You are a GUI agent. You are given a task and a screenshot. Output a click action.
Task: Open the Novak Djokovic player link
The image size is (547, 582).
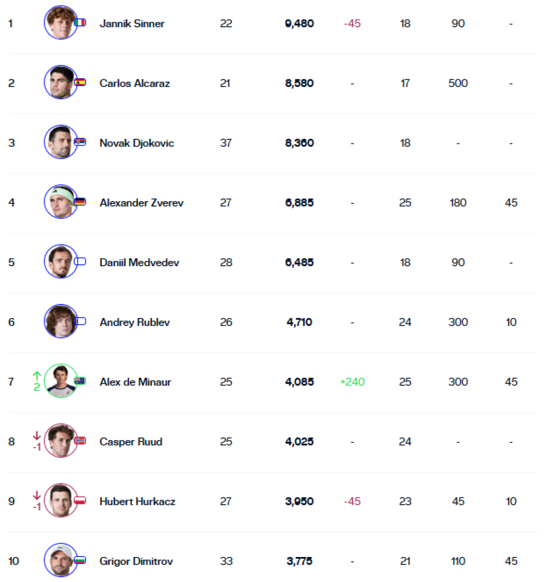137,143
